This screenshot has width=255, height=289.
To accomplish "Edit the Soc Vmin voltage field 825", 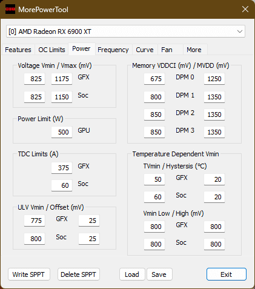I will point(35,97).
